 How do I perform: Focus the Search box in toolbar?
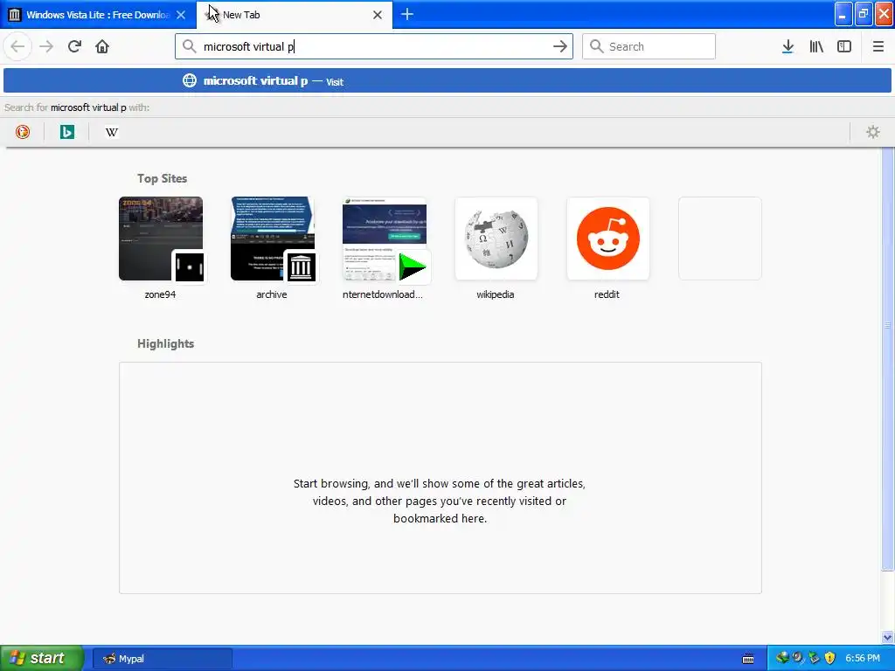(x=649, y=46)
